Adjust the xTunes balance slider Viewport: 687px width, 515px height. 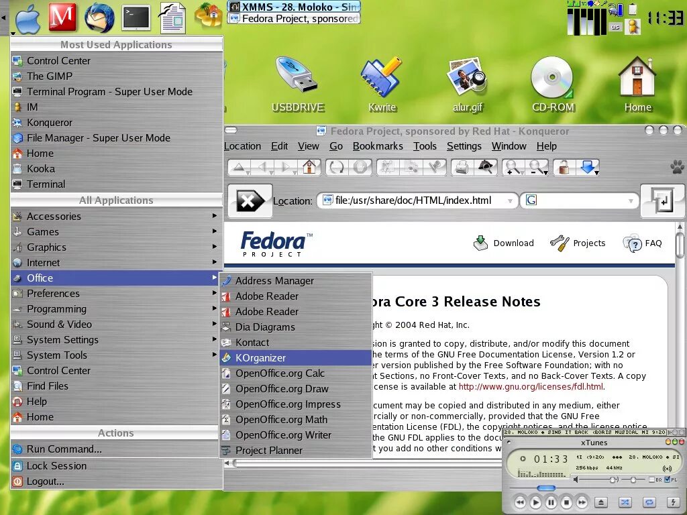click(x=633, y=480)
